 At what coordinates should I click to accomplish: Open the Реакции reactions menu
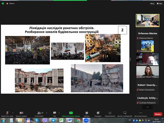pyautogui.click(x=98, y=113)
